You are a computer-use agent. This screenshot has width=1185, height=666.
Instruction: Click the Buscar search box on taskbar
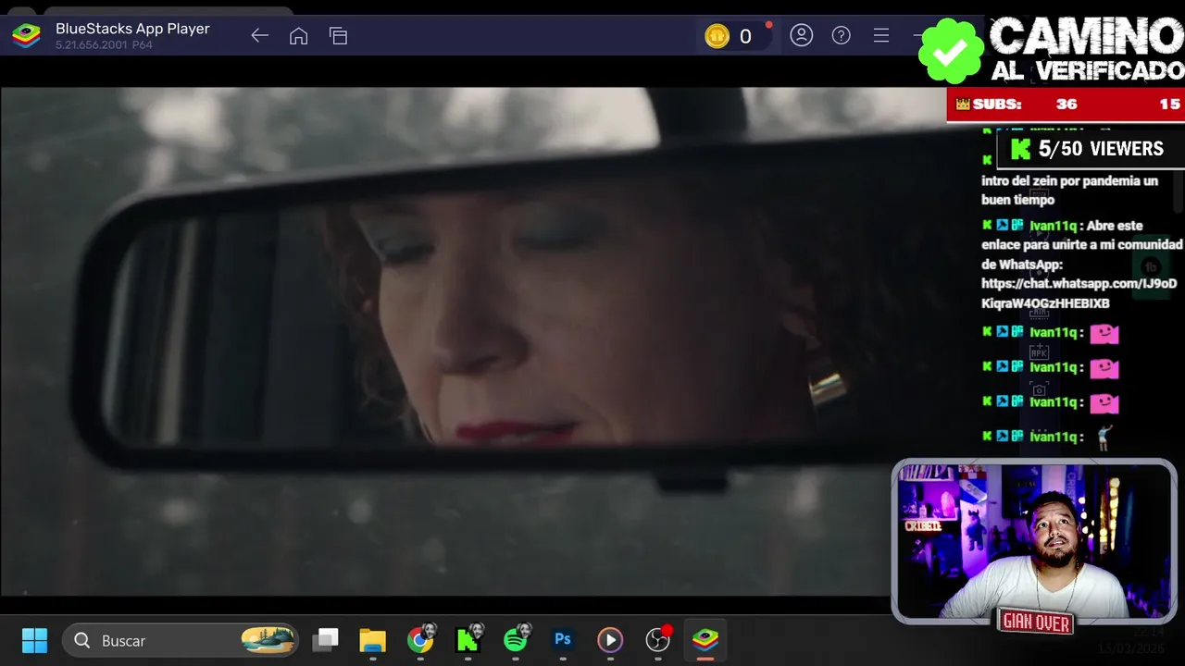coord(180,640)
